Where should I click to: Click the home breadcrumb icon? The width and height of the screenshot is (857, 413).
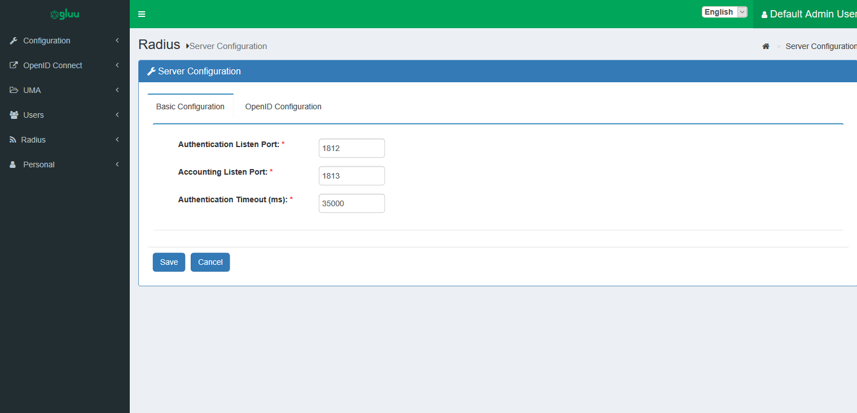pyautogui.click(x=766, y=46)
